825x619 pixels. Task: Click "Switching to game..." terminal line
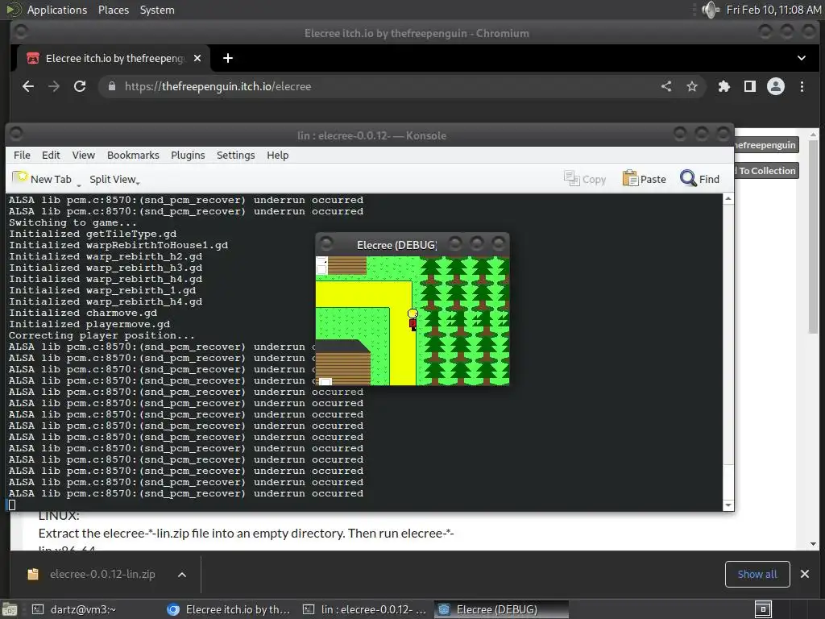73,222
